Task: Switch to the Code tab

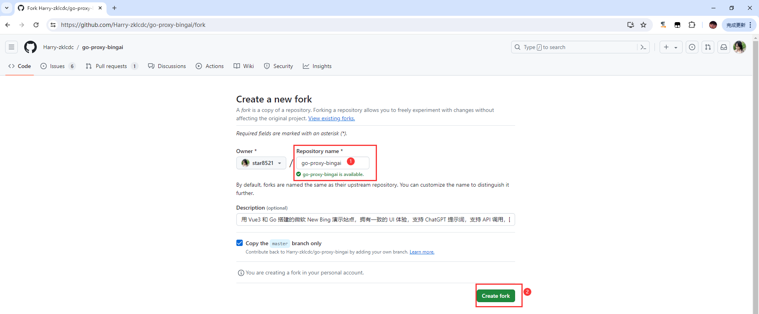Action: (19, 66)
